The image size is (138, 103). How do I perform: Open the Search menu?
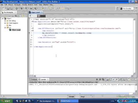(24, 5)
